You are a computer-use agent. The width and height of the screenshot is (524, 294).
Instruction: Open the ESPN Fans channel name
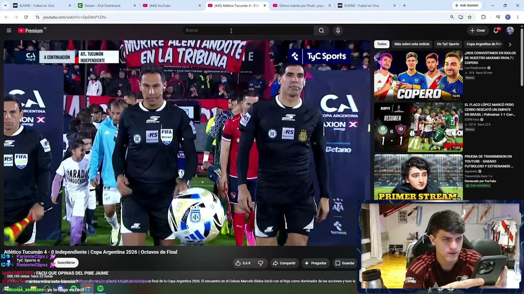pos(472,120)
